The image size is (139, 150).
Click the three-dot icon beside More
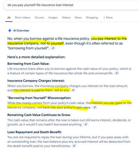[104, 17]
